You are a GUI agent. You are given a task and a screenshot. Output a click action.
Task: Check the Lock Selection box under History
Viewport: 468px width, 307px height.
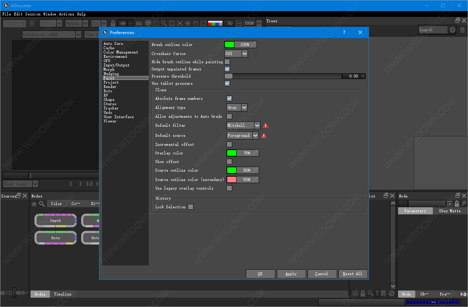[x=191, y=207]
